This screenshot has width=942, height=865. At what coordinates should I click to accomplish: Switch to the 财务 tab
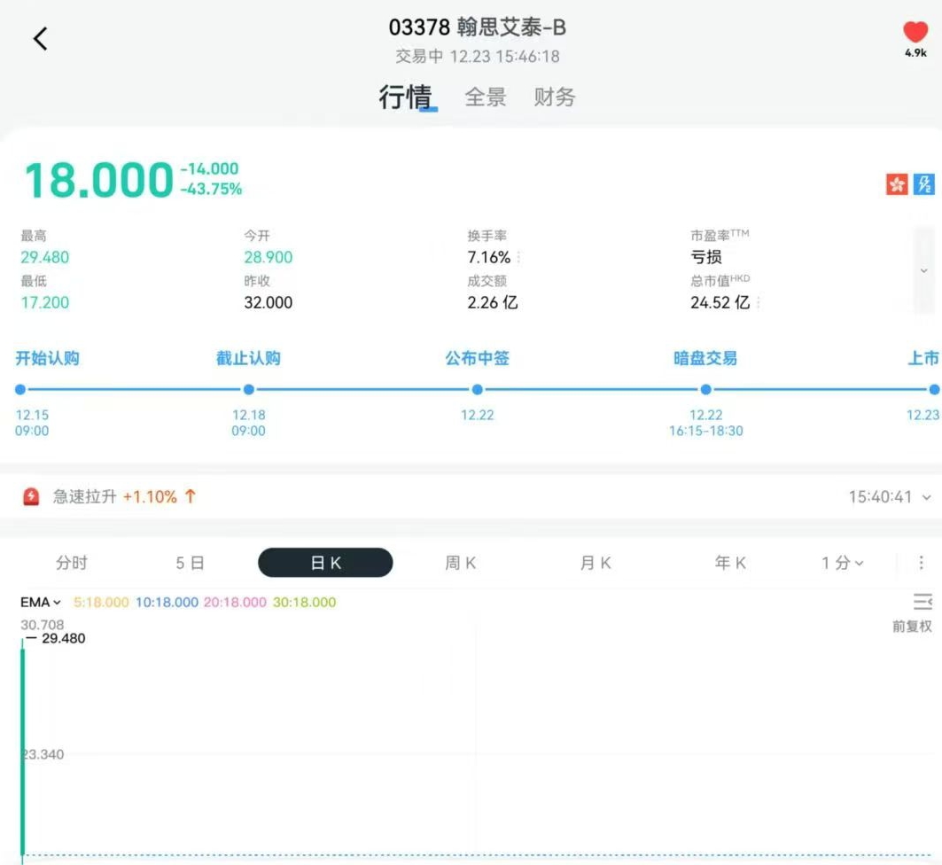coord(555,97)
